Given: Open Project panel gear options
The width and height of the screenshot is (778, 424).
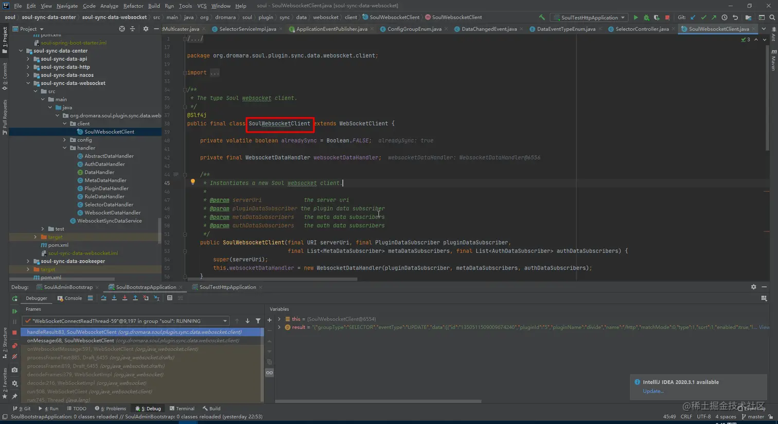Looking at the screenshot, I should click(x=146, y=29).
